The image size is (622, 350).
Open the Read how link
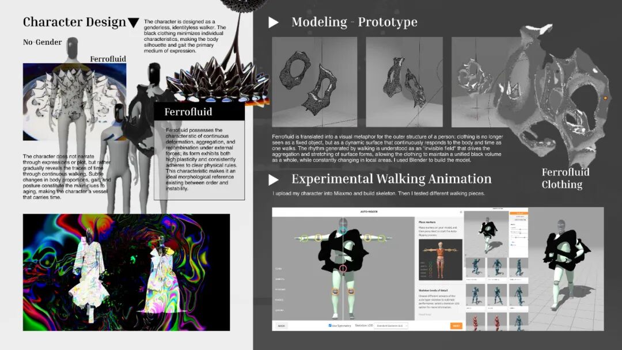pos(425,314)
